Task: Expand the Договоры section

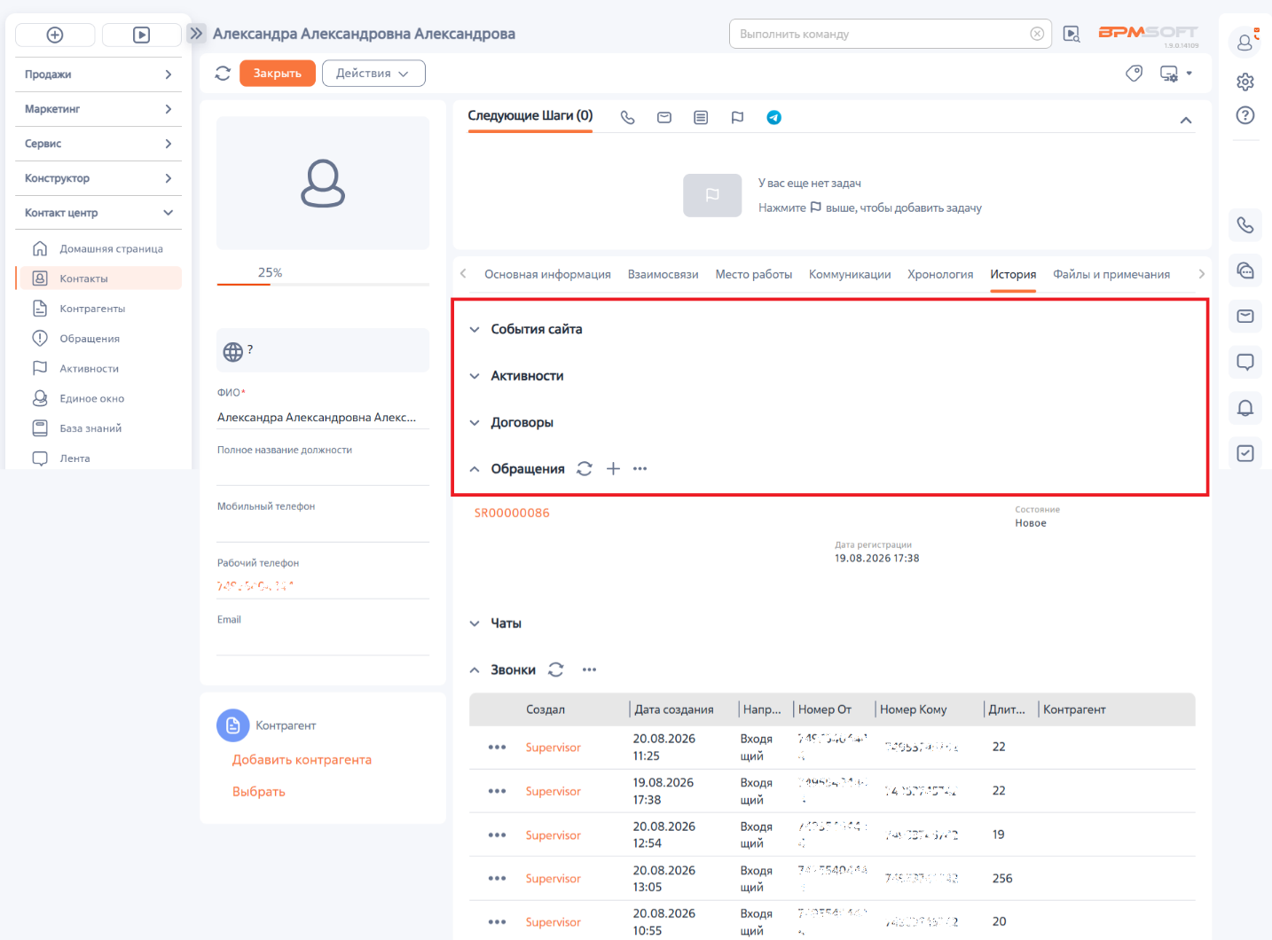Action: [x=512, y=422]
